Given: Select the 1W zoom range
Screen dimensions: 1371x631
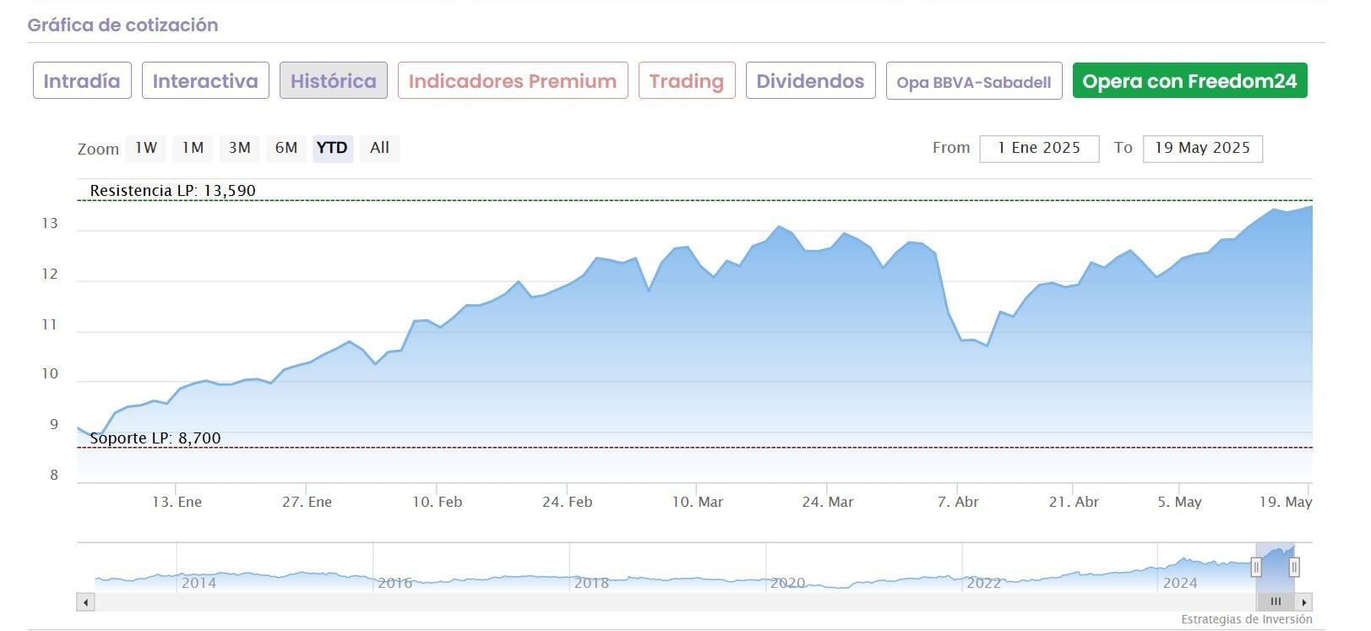Looking at the screenshot, I should 146,148.
